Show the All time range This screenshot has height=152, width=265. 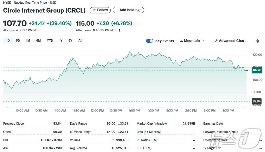click(x=80, y=40)
